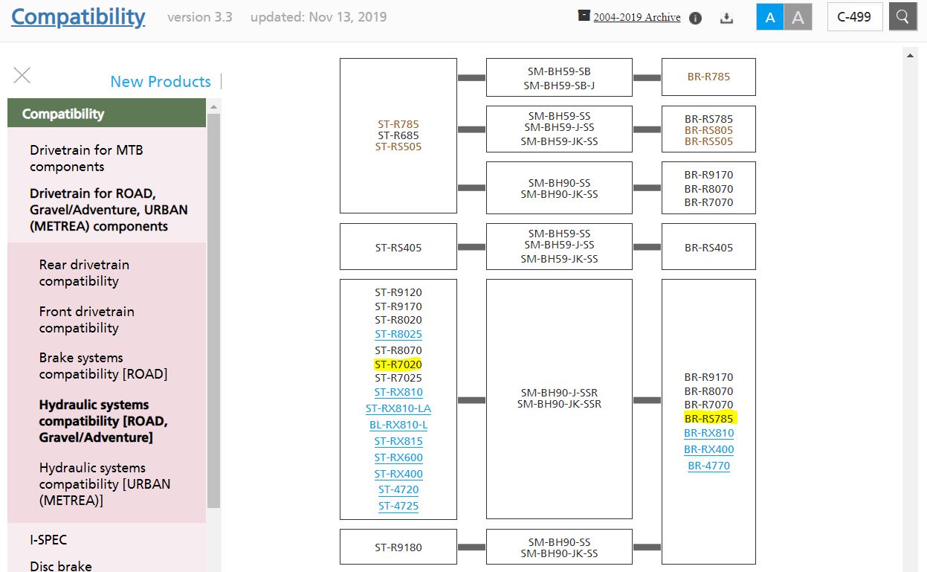Click the SM-BH90-JK-SSR text
Screen dimensions: 927x572
tap(560, 404)
